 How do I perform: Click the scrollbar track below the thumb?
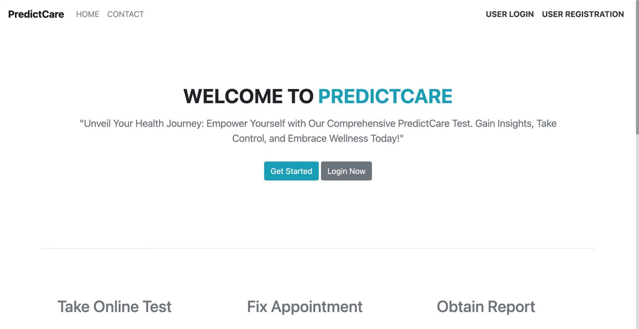(x=636, y=228)
